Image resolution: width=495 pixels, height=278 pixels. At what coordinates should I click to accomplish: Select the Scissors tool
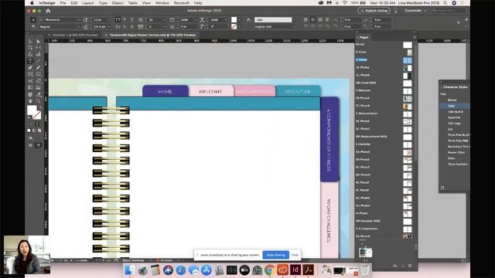(30, 81)
